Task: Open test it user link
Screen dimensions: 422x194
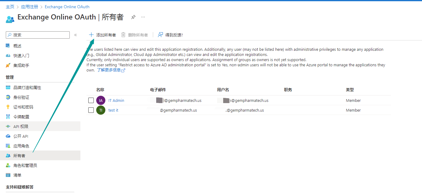Action: click(x=113, y=110)
